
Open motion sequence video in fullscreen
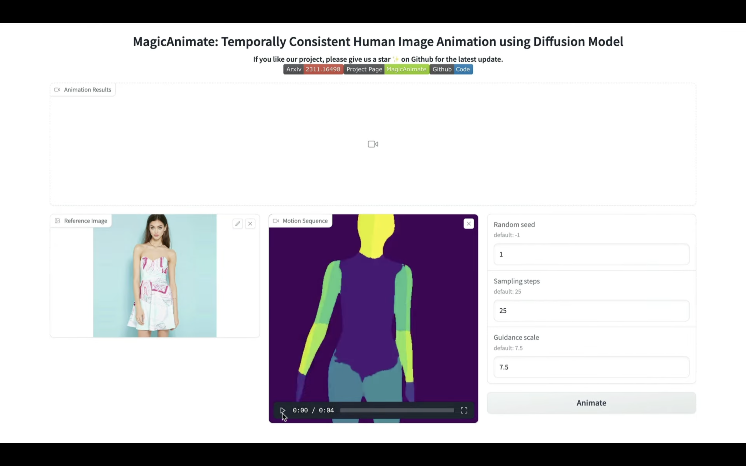pyautogui.click(x=464, y=410)
